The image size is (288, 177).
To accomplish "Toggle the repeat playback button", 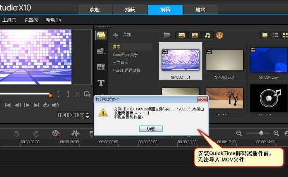I will [x=46, y=105].
